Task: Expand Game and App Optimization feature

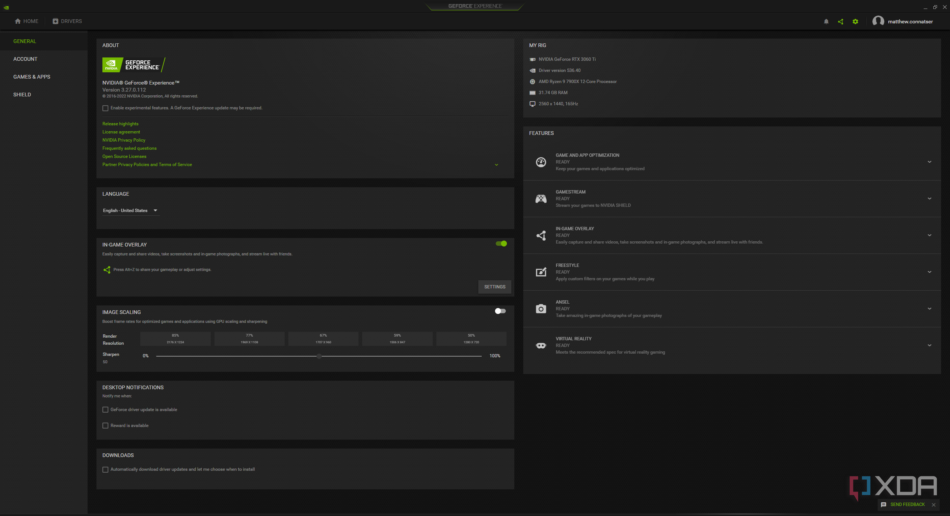Action: tap(929, 162)
